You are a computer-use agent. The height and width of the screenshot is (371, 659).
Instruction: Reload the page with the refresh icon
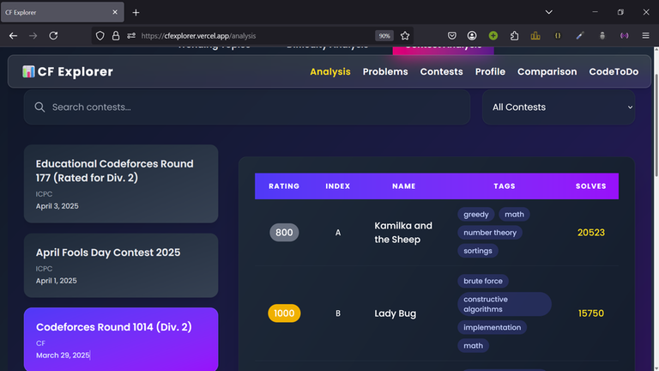(x=53, y=36)
